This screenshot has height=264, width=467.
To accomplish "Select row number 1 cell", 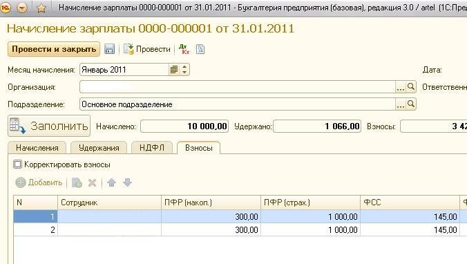I will 35,216.
